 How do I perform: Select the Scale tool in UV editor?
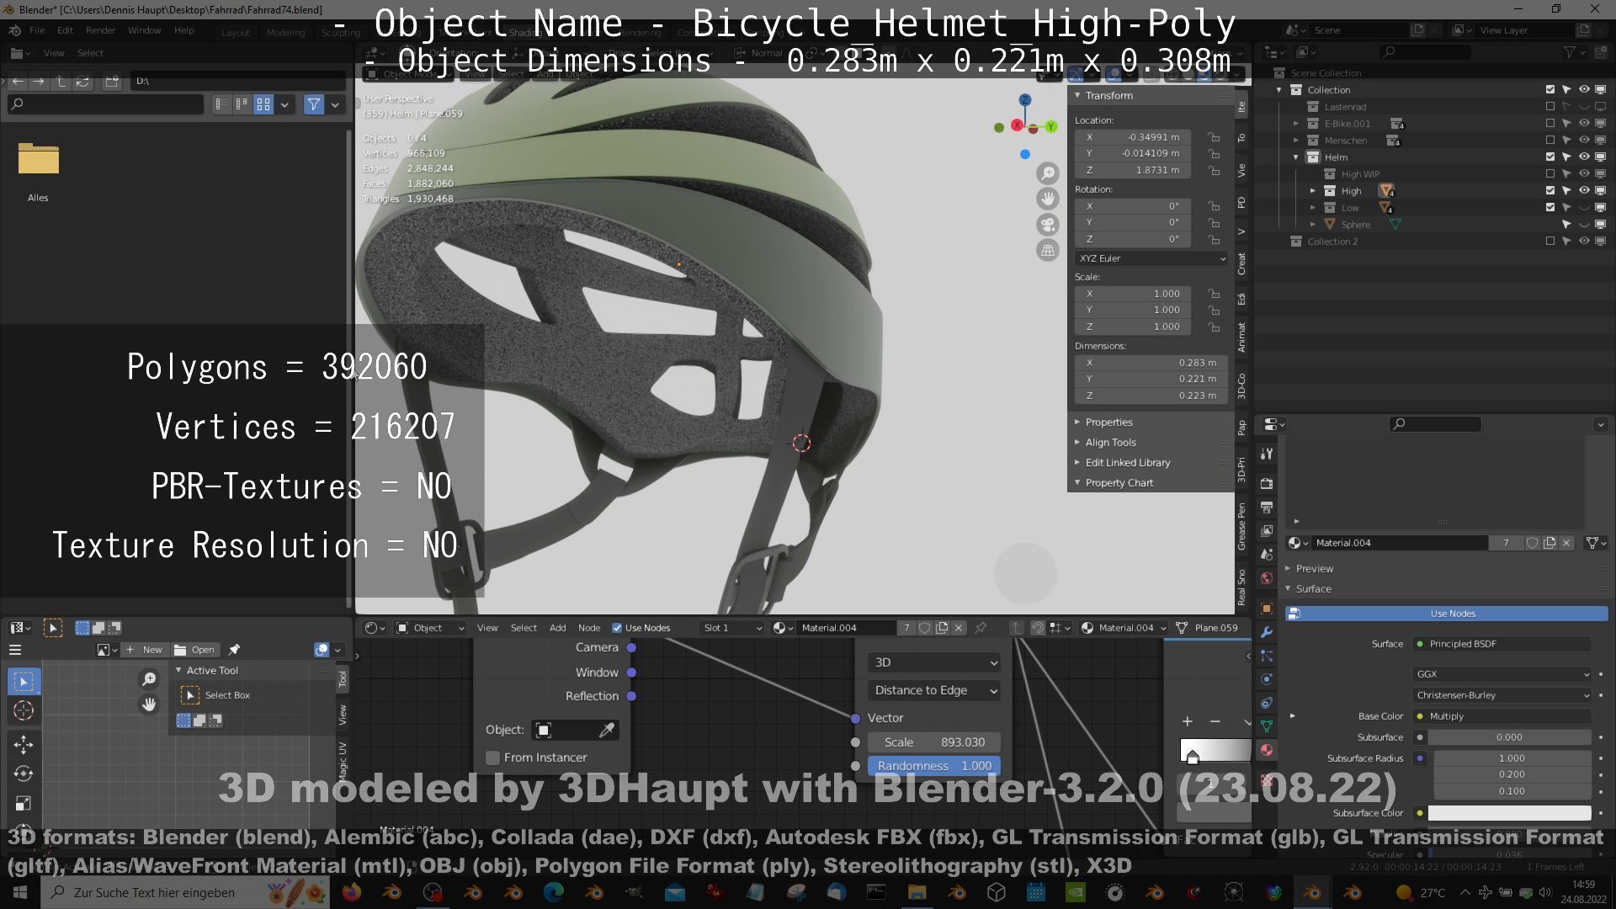coord(24,803)
